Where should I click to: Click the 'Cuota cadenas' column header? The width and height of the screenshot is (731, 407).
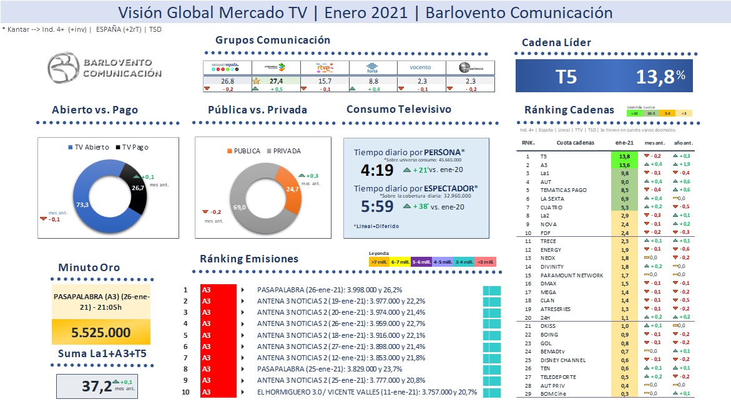[x=576, y=143]
